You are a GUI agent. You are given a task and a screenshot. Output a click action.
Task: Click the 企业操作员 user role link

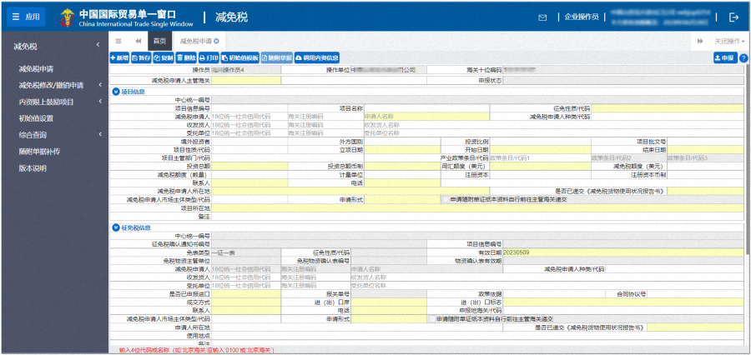click(582, 17)
